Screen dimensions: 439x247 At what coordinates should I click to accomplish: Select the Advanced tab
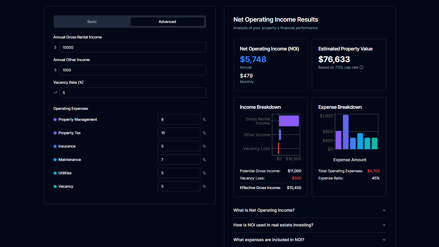pos(167,21)
